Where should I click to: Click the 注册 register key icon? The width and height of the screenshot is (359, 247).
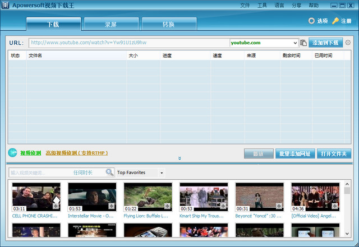point(335,21)
